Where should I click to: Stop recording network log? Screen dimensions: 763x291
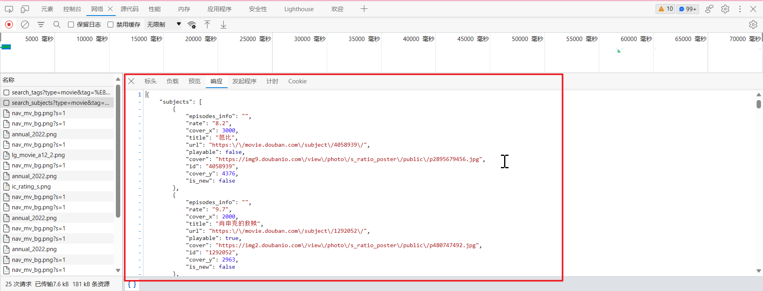pos(9,24)
